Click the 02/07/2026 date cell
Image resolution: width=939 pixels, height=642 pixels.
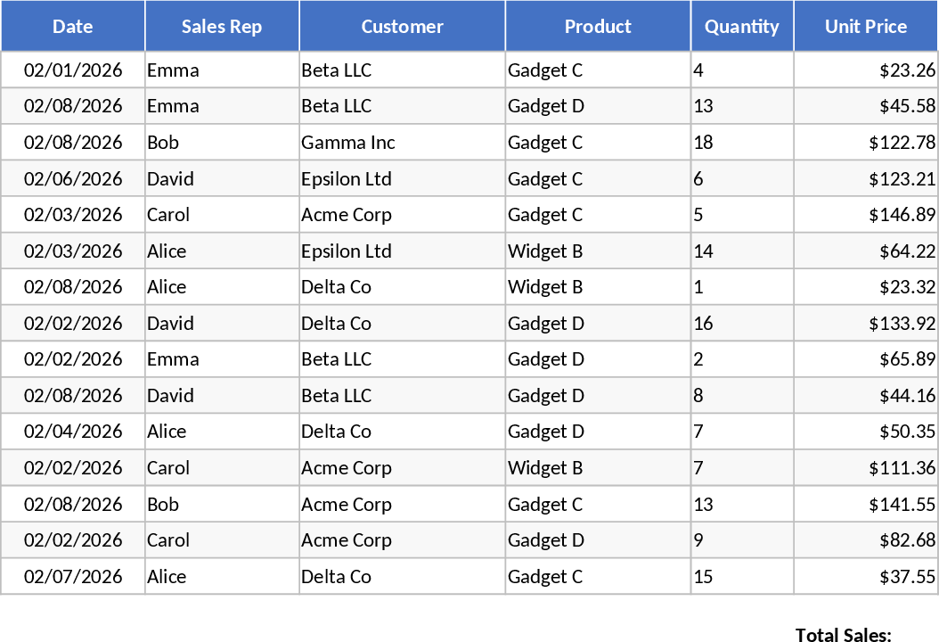point(73,577)
